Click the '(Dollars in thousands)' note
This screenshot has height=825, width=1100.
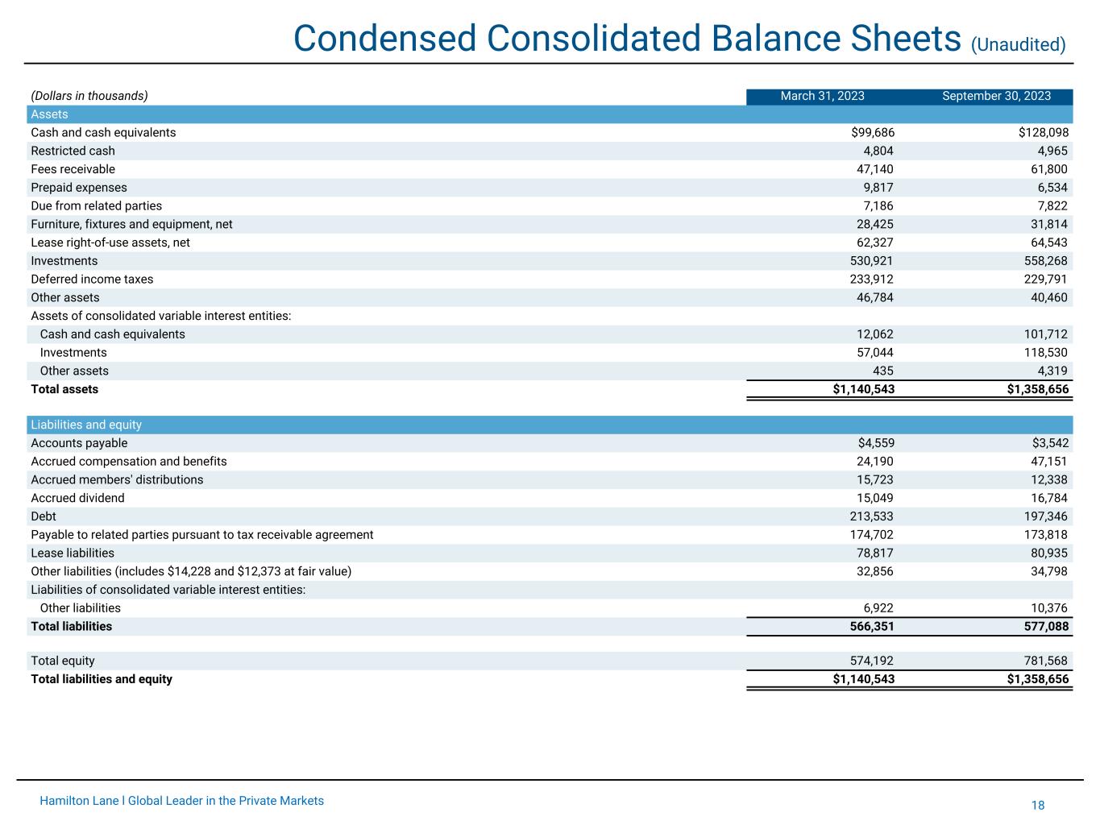[x=89, y=96]
